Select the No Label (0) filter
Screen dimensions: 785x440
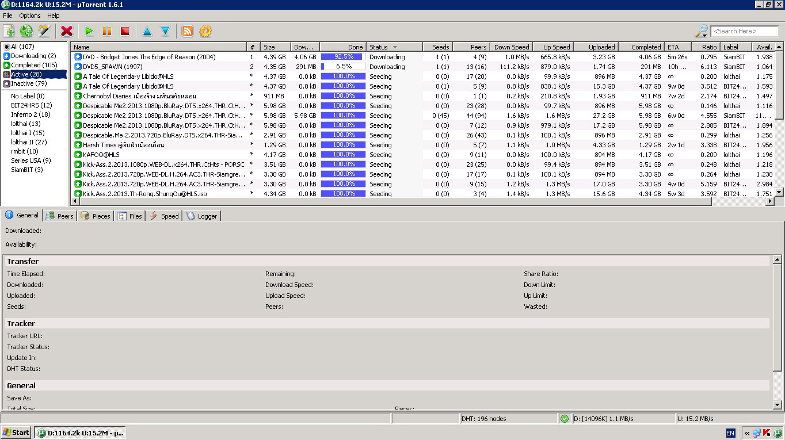pos(28,96)
